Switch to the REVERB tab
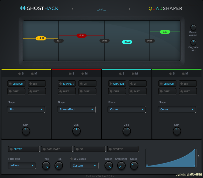This screenshot has width=203, height=178. pyautogui.click(x=123, y=149)
